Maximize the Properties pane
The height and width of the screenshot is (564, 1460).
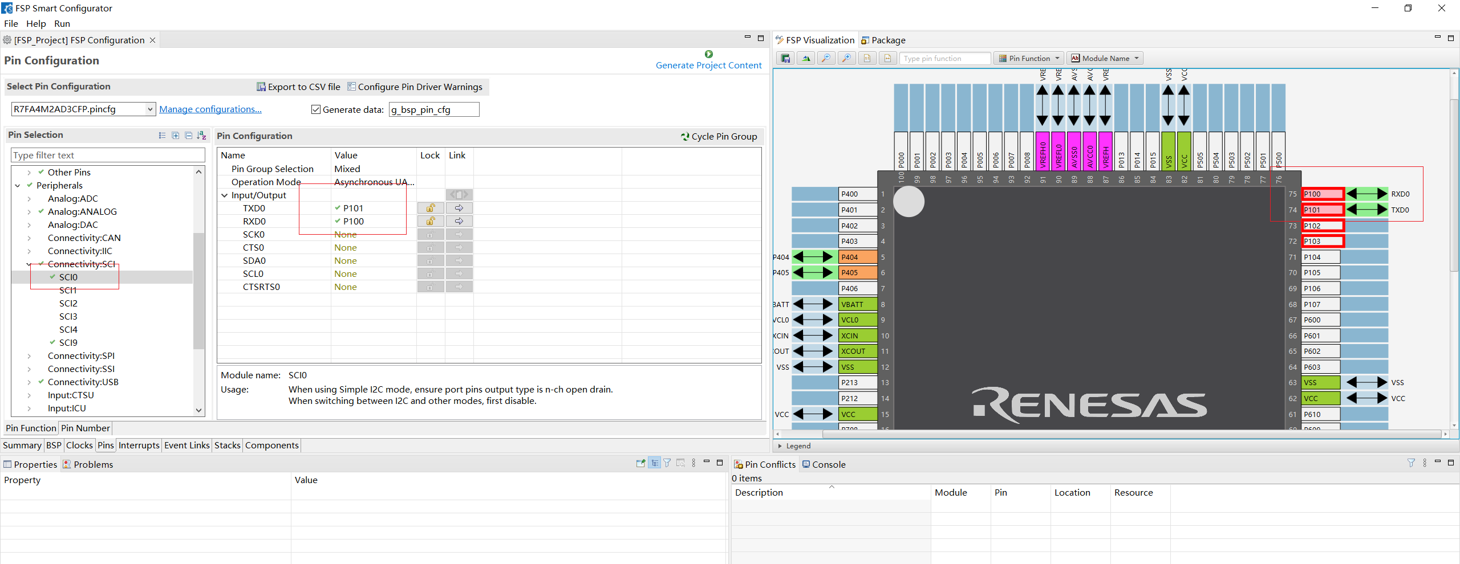click(x=720, y=463)
